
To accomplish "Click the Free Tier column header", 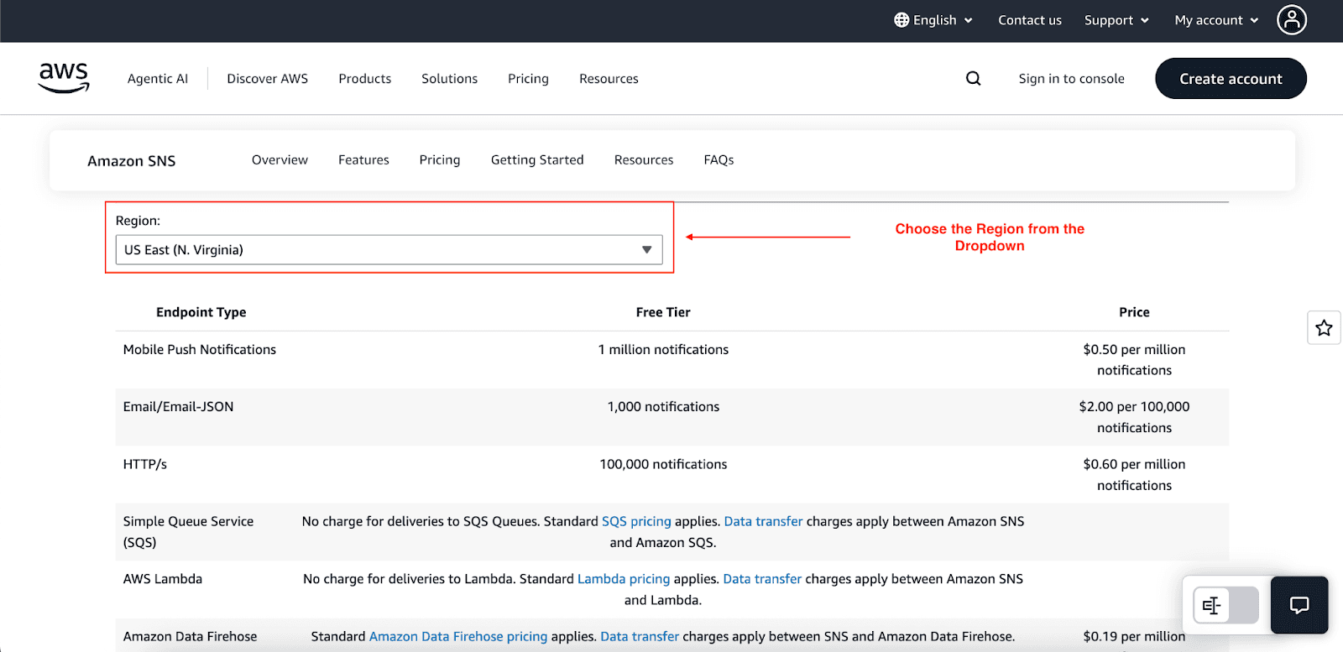I will point(663,312).
